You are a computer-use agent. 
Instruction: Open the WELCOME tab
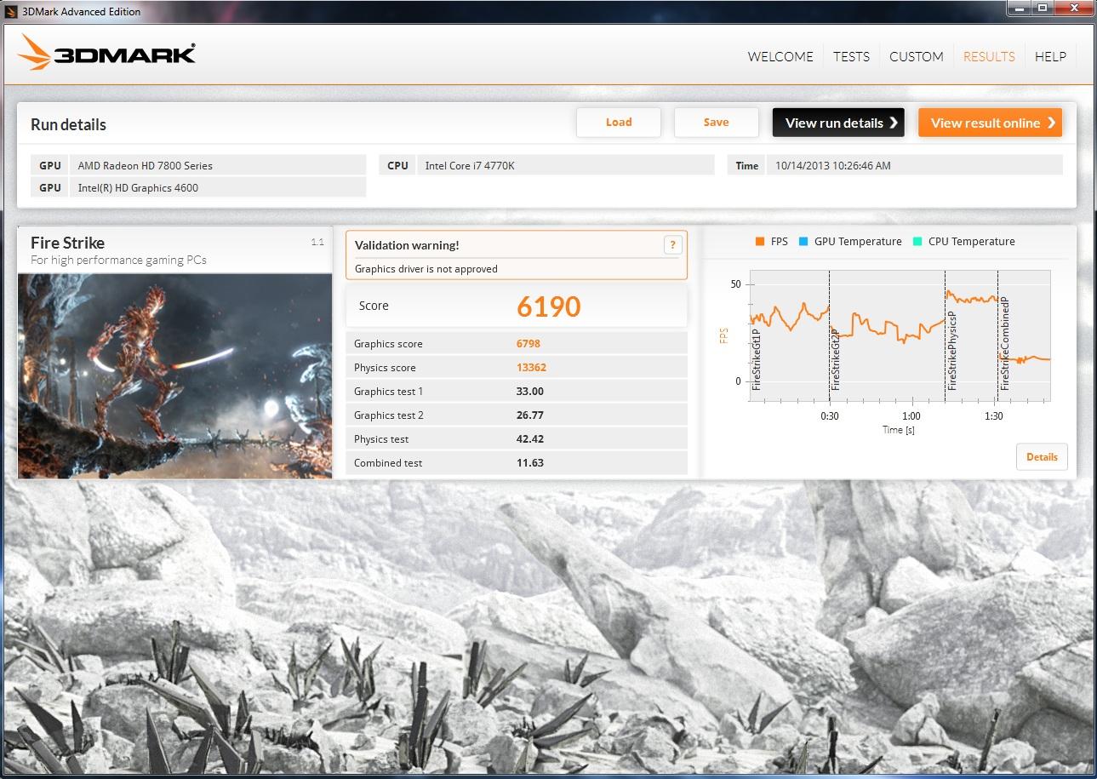780,56
